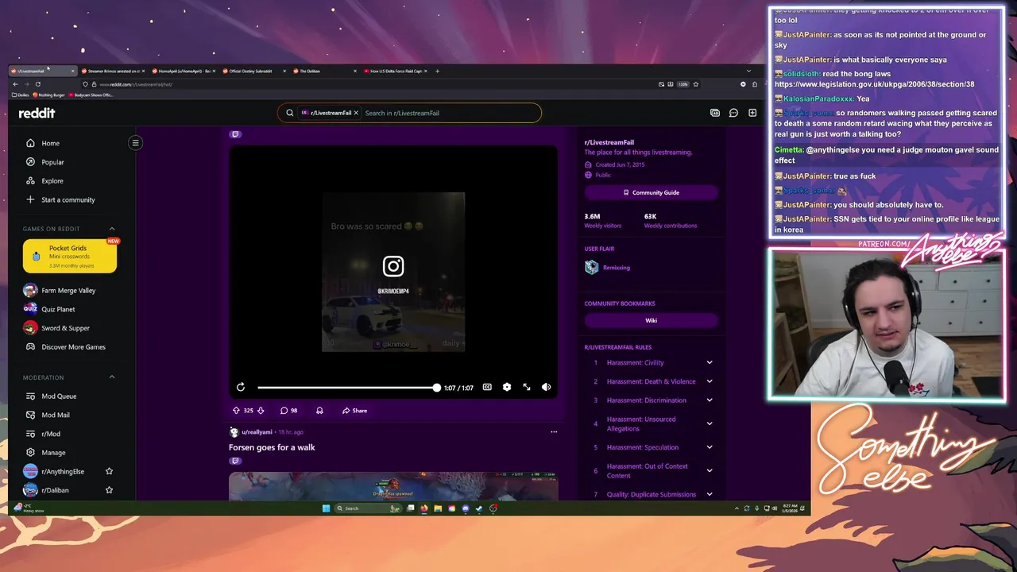Collapse the left navigation sidebar
Image resolution: width=1017 pixels, height=572 pixels.
[135, 143]
